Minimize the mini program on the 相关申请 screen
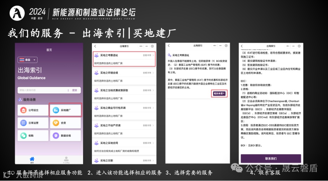Screen dimensions: 328x181 (221, 46)
